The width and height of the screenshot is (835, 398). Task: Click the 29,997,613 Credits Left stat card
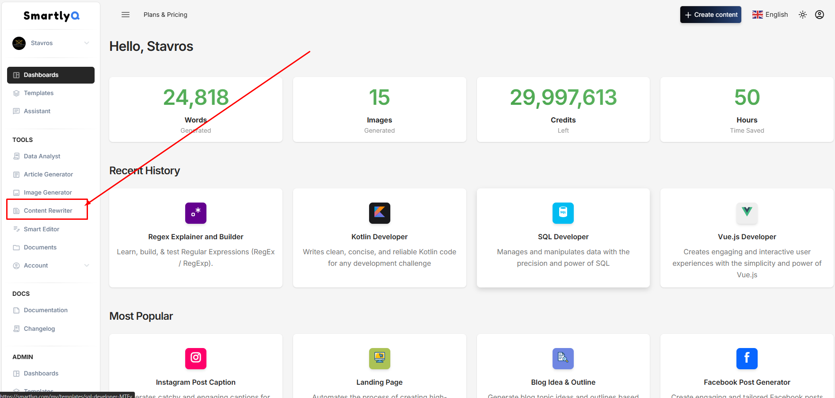pyautogui.click(x=563, y=110)
